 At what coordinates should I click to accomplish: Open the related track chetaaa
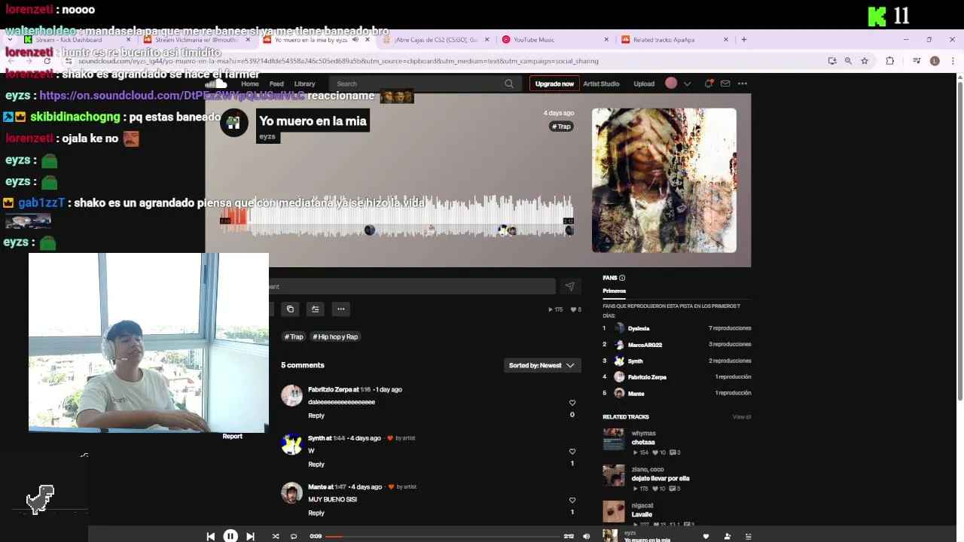[643, 443]
